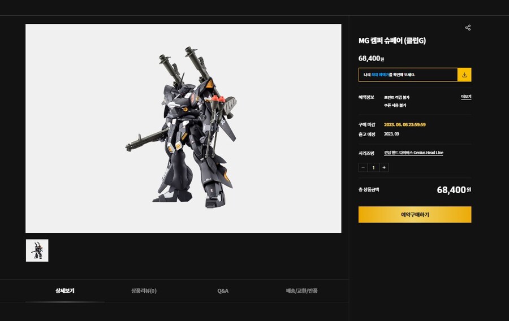Click the main Kampfer Schwer product image
Image resolution: width=509 pixels, height=321 pixels.
[183, 128]
